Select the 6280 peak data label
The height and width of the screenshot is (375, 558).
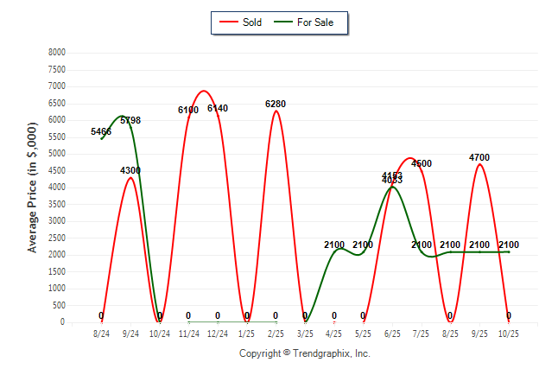[x=276, y=104]
